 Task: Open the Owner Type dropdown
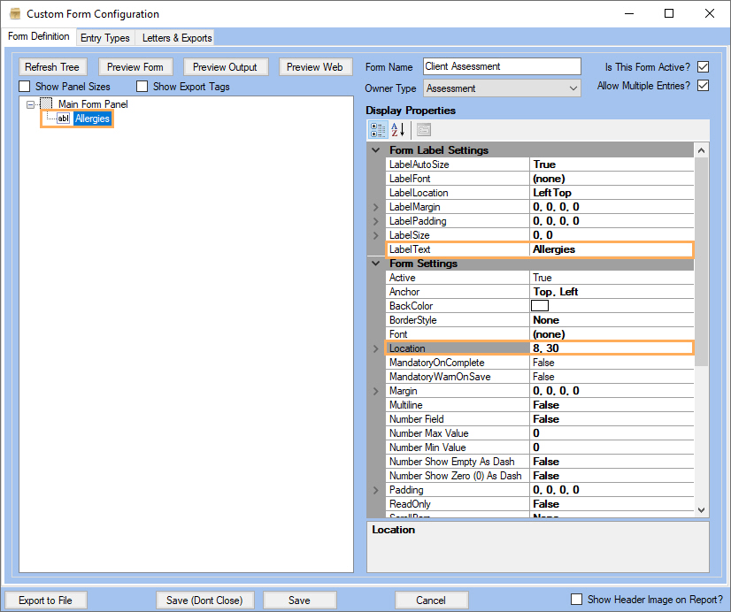click(573, 88)
